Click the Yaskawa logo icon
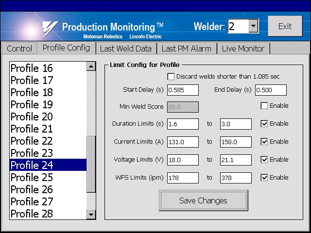This screenshot has height=233, width=311. (x=50, y=28)
